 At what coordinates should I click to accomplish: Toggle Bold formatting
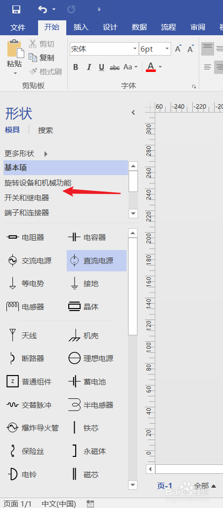(76, 67)
